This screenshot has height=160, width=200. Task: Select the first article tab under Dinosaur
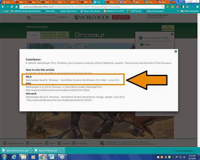pos(34,35)
